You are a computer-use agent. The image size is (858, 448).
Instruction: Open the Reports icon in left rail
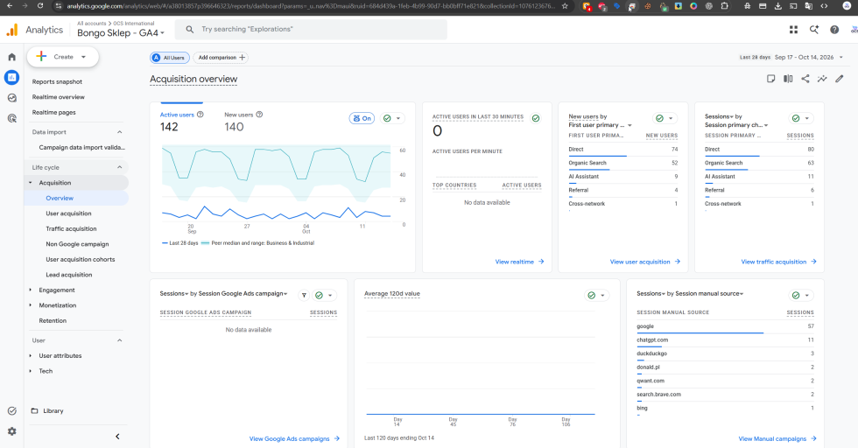point(11,78)
